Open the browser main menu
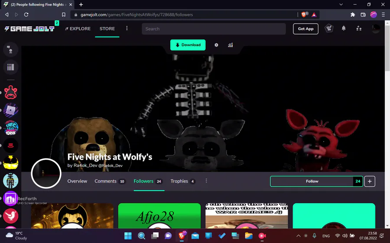 (383, 15)
